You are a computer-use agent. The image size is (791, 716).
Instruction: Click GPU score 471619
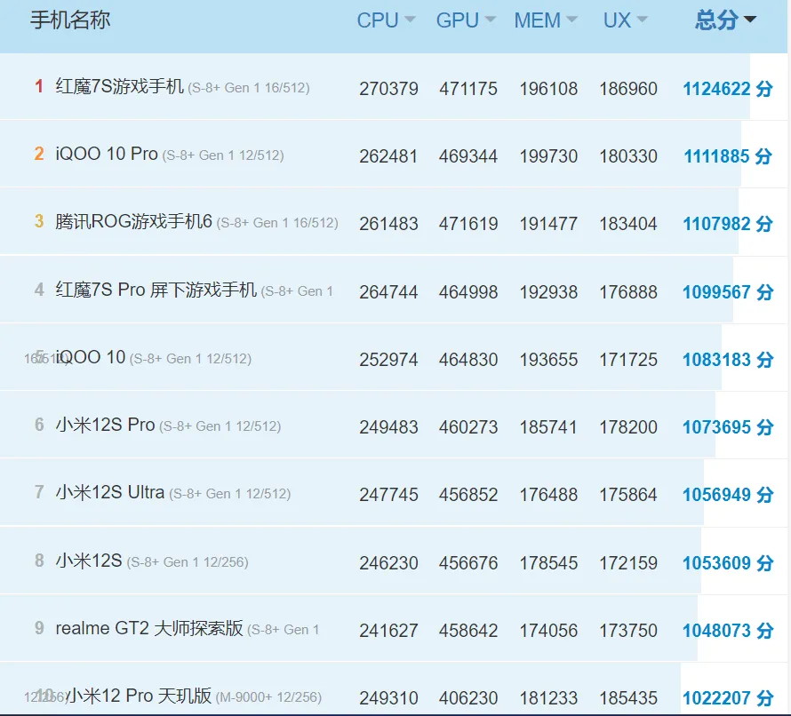click(468, 224)
